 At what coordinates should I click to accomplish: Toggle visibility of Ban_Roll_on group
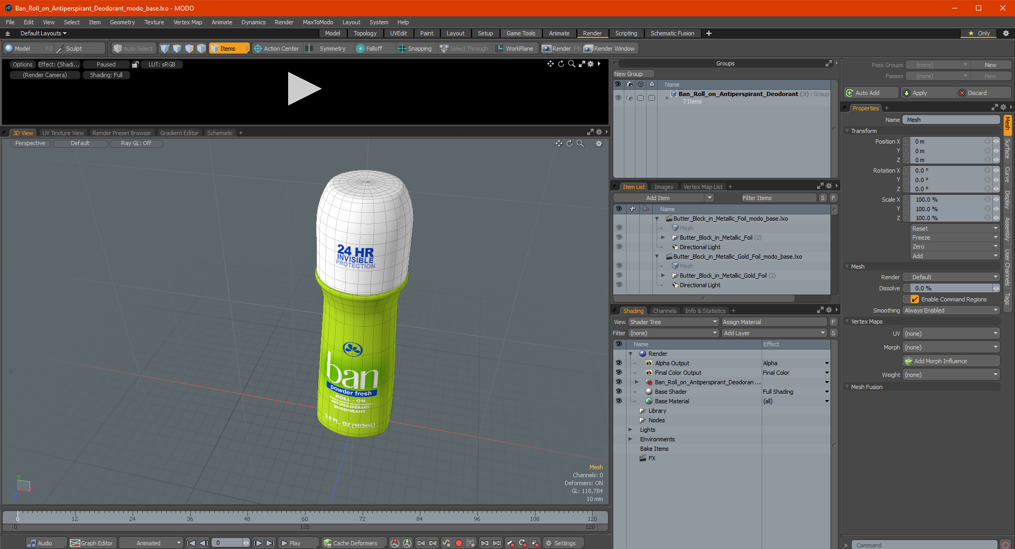tap(618, 98)
